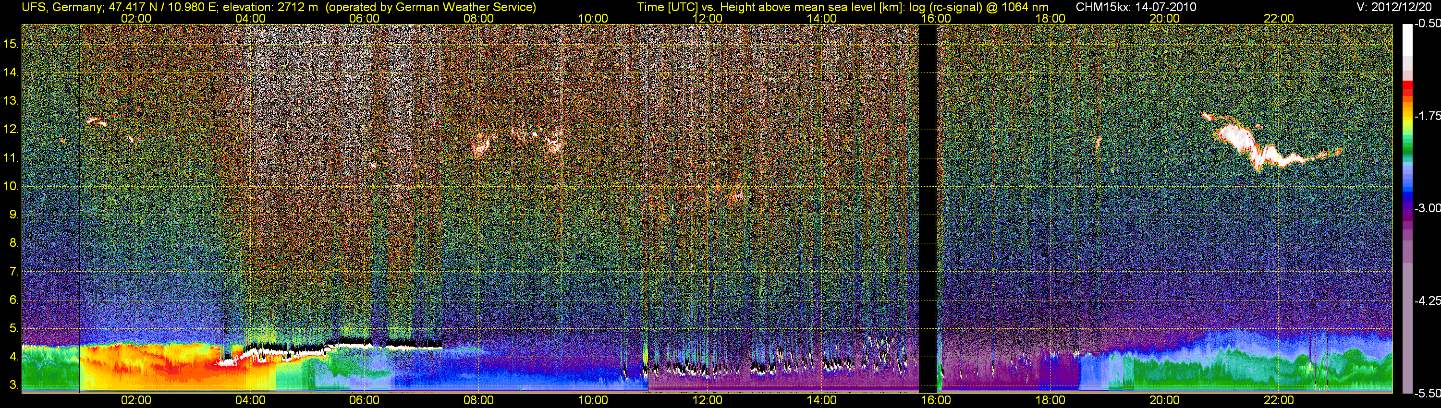Click the "10." km height axis label
1441x408 pixels.
(x=11, y=186)
